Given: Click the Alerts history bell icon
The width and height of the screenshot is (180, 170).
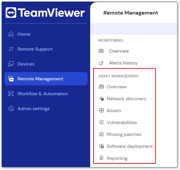Looking at the screenshot, I should 101,63.
